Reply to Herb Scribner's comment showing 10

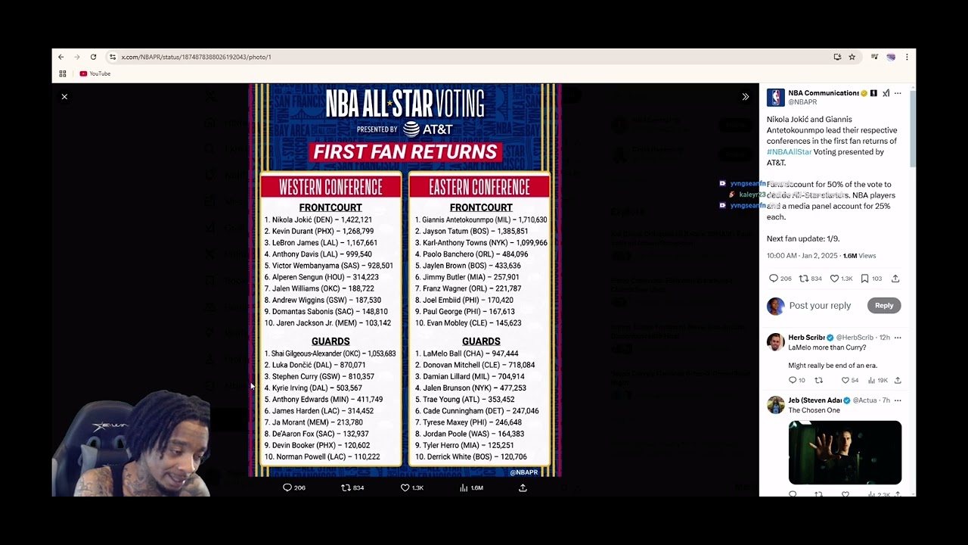pos(797,380)
